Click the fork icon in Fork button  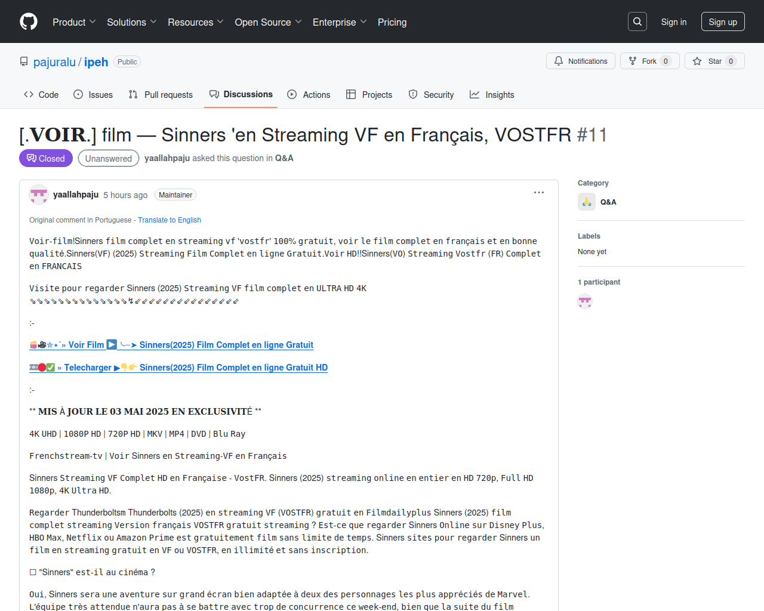pyautogui.click(x=633, y=61)
